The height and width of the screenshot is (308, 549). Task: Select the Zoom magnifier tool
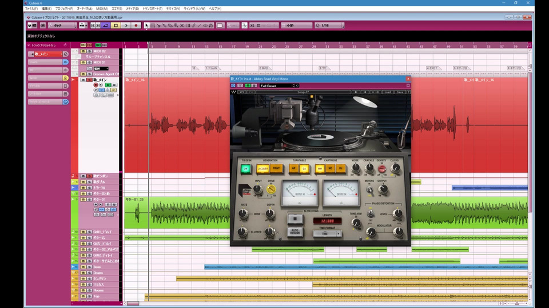[176, 26]
